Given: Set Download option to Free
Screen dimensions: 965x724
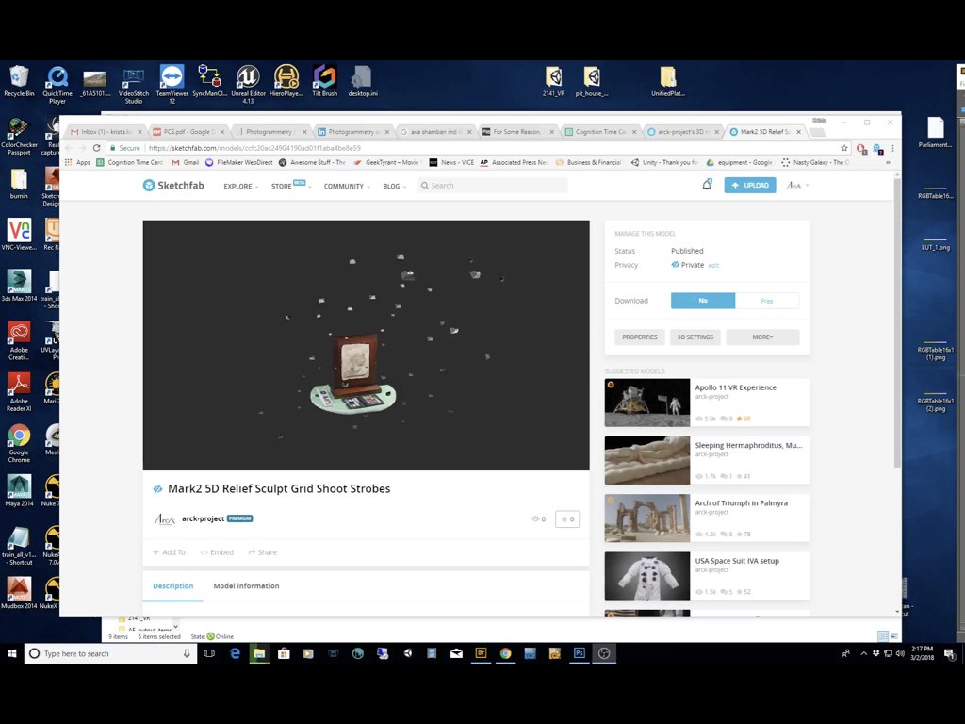Looking at the screenshot, I should 767,301.
